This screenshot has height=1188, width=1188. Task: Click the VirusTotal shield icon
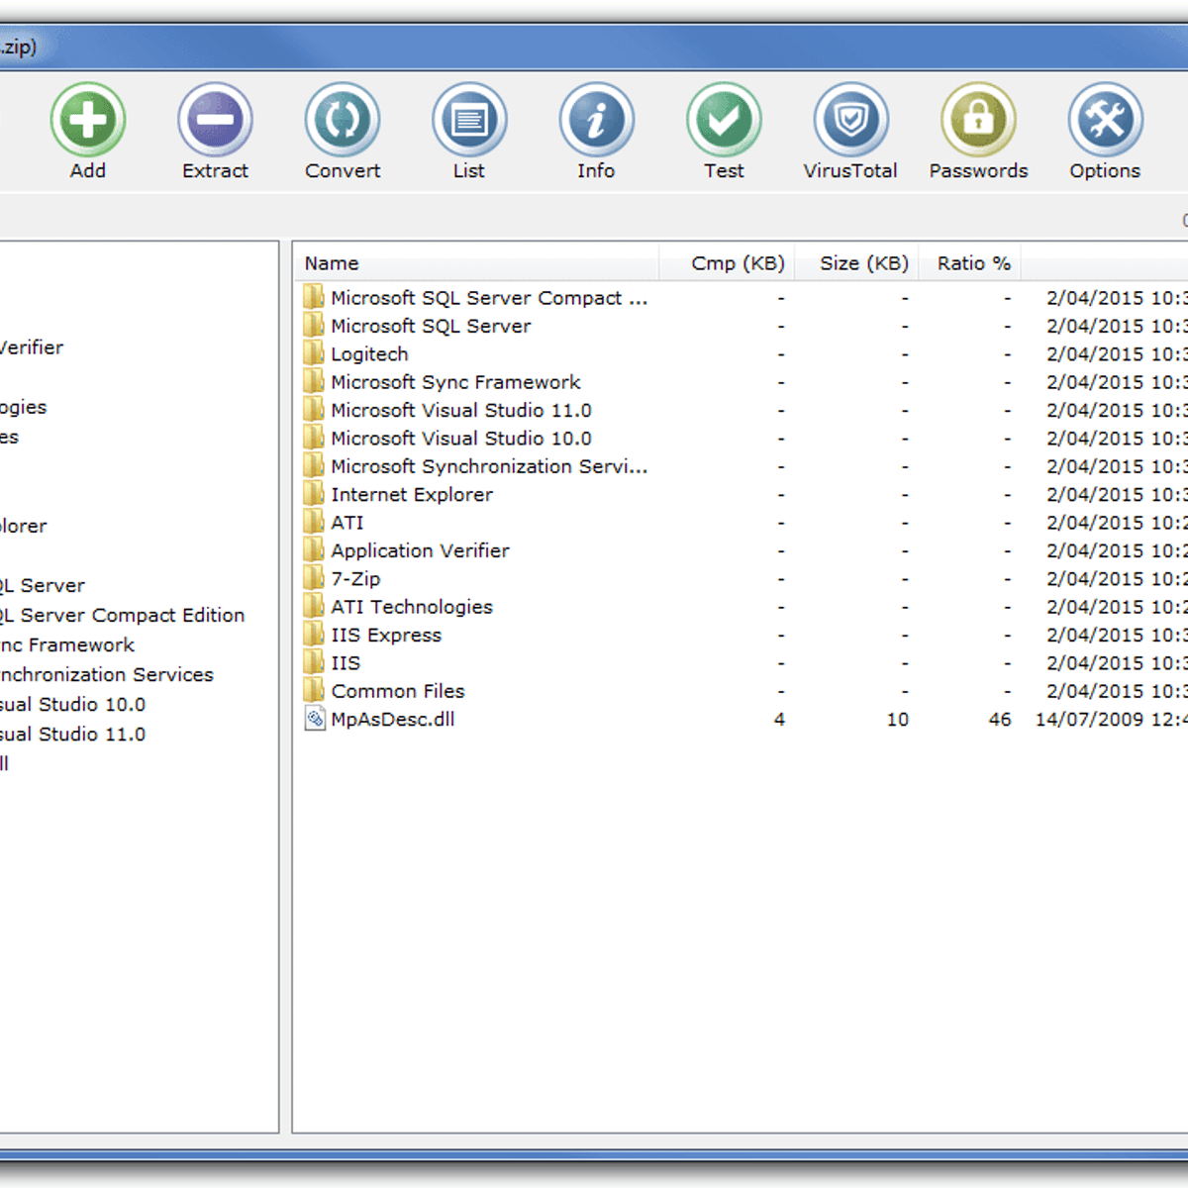850,120
